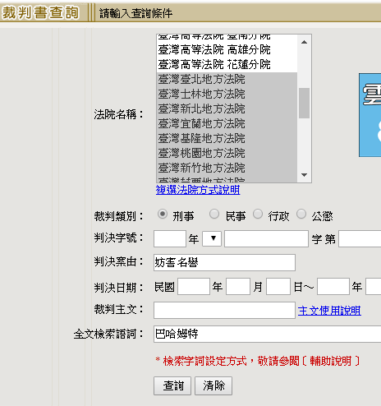
Task: Open the 複選法院方式說明 link
Action: (198, 190)
